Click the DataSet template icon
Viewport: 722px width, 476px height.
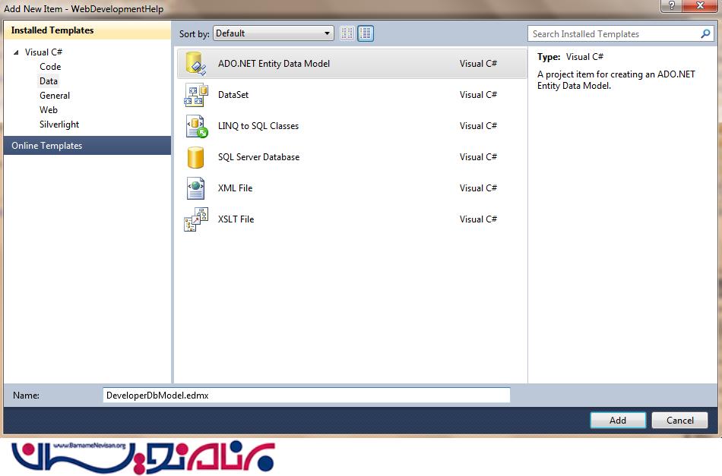coord(195,95)
